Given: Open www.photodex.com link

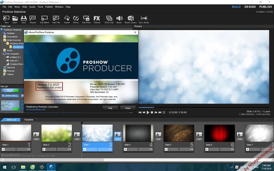Looking at the screenshot, I should (36, 109).
